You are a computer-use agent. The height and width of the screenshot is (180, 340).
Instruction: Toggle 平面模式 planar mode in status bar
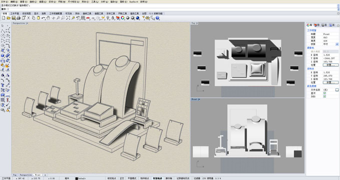[x=132, y=179]
